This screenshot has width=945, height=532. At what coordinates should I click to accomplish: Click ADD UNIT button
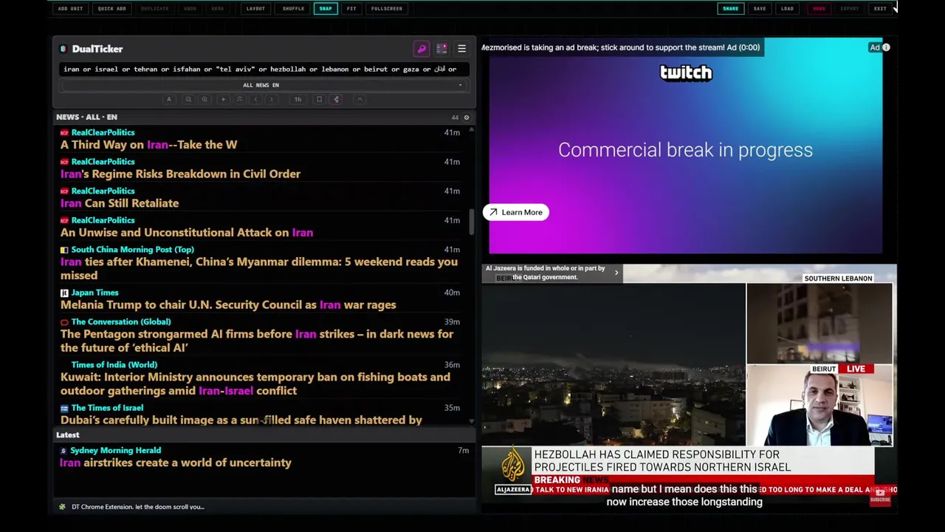click(70, 9)
